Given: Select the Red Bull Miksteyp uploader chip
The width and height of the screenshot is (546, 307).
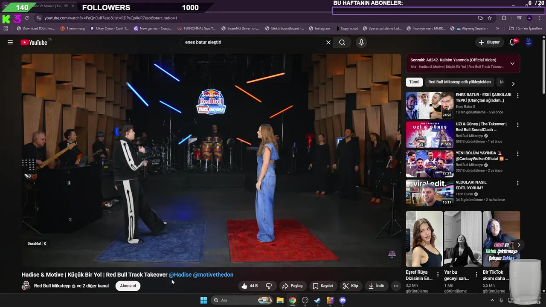Looking at the screenshot, I should tap(459, 82).
